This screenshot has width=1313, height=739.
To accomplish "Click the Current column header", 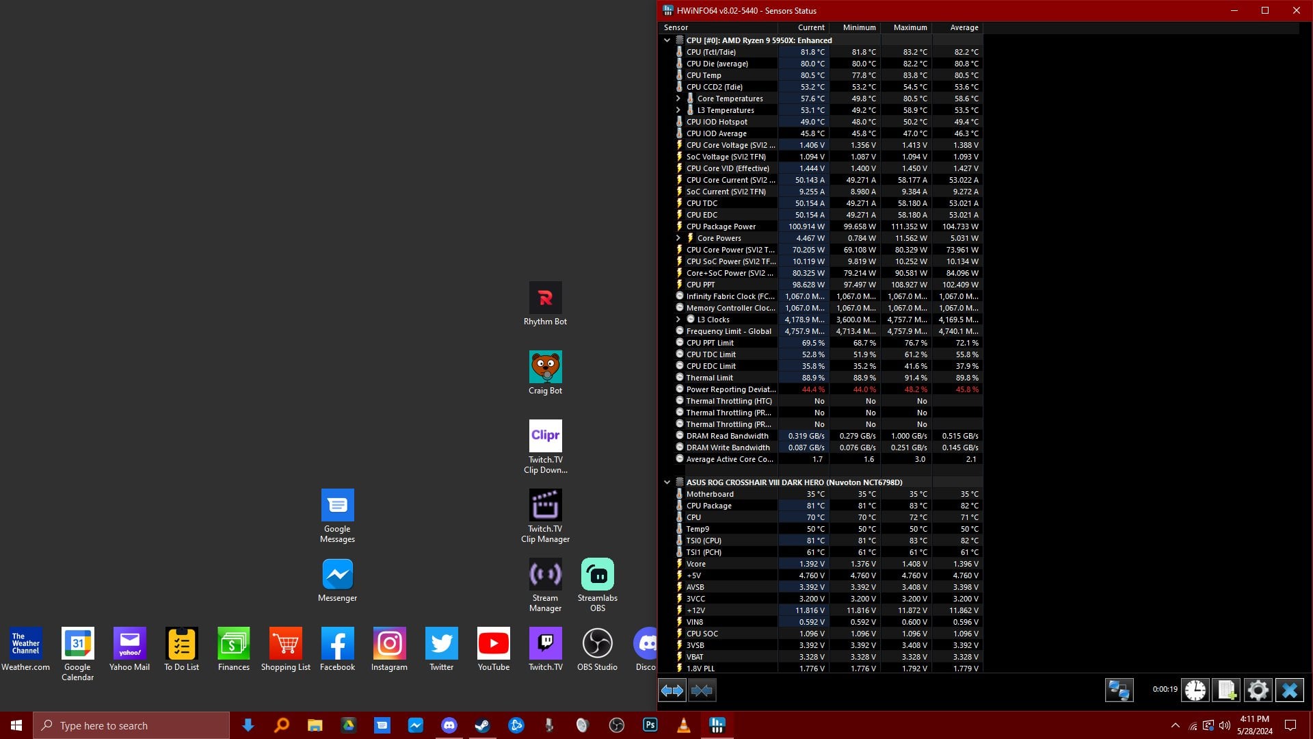I will 804,27.
